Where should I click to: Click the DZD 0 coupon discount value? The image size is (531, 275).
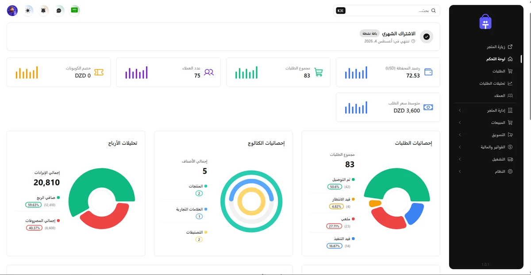click(83, 76)
